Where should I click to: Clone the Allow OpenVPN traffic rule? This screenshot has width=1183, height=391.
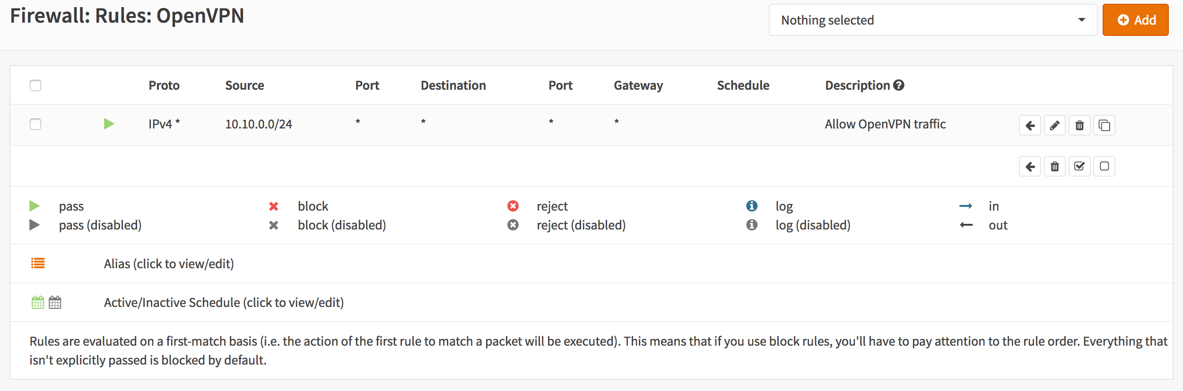[1104, 126]
